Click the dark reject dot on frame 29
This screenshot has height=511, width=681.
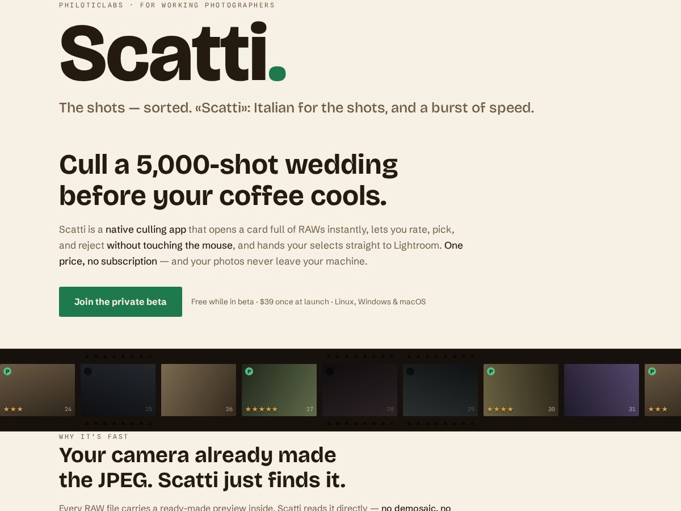[x=410, y=371]
